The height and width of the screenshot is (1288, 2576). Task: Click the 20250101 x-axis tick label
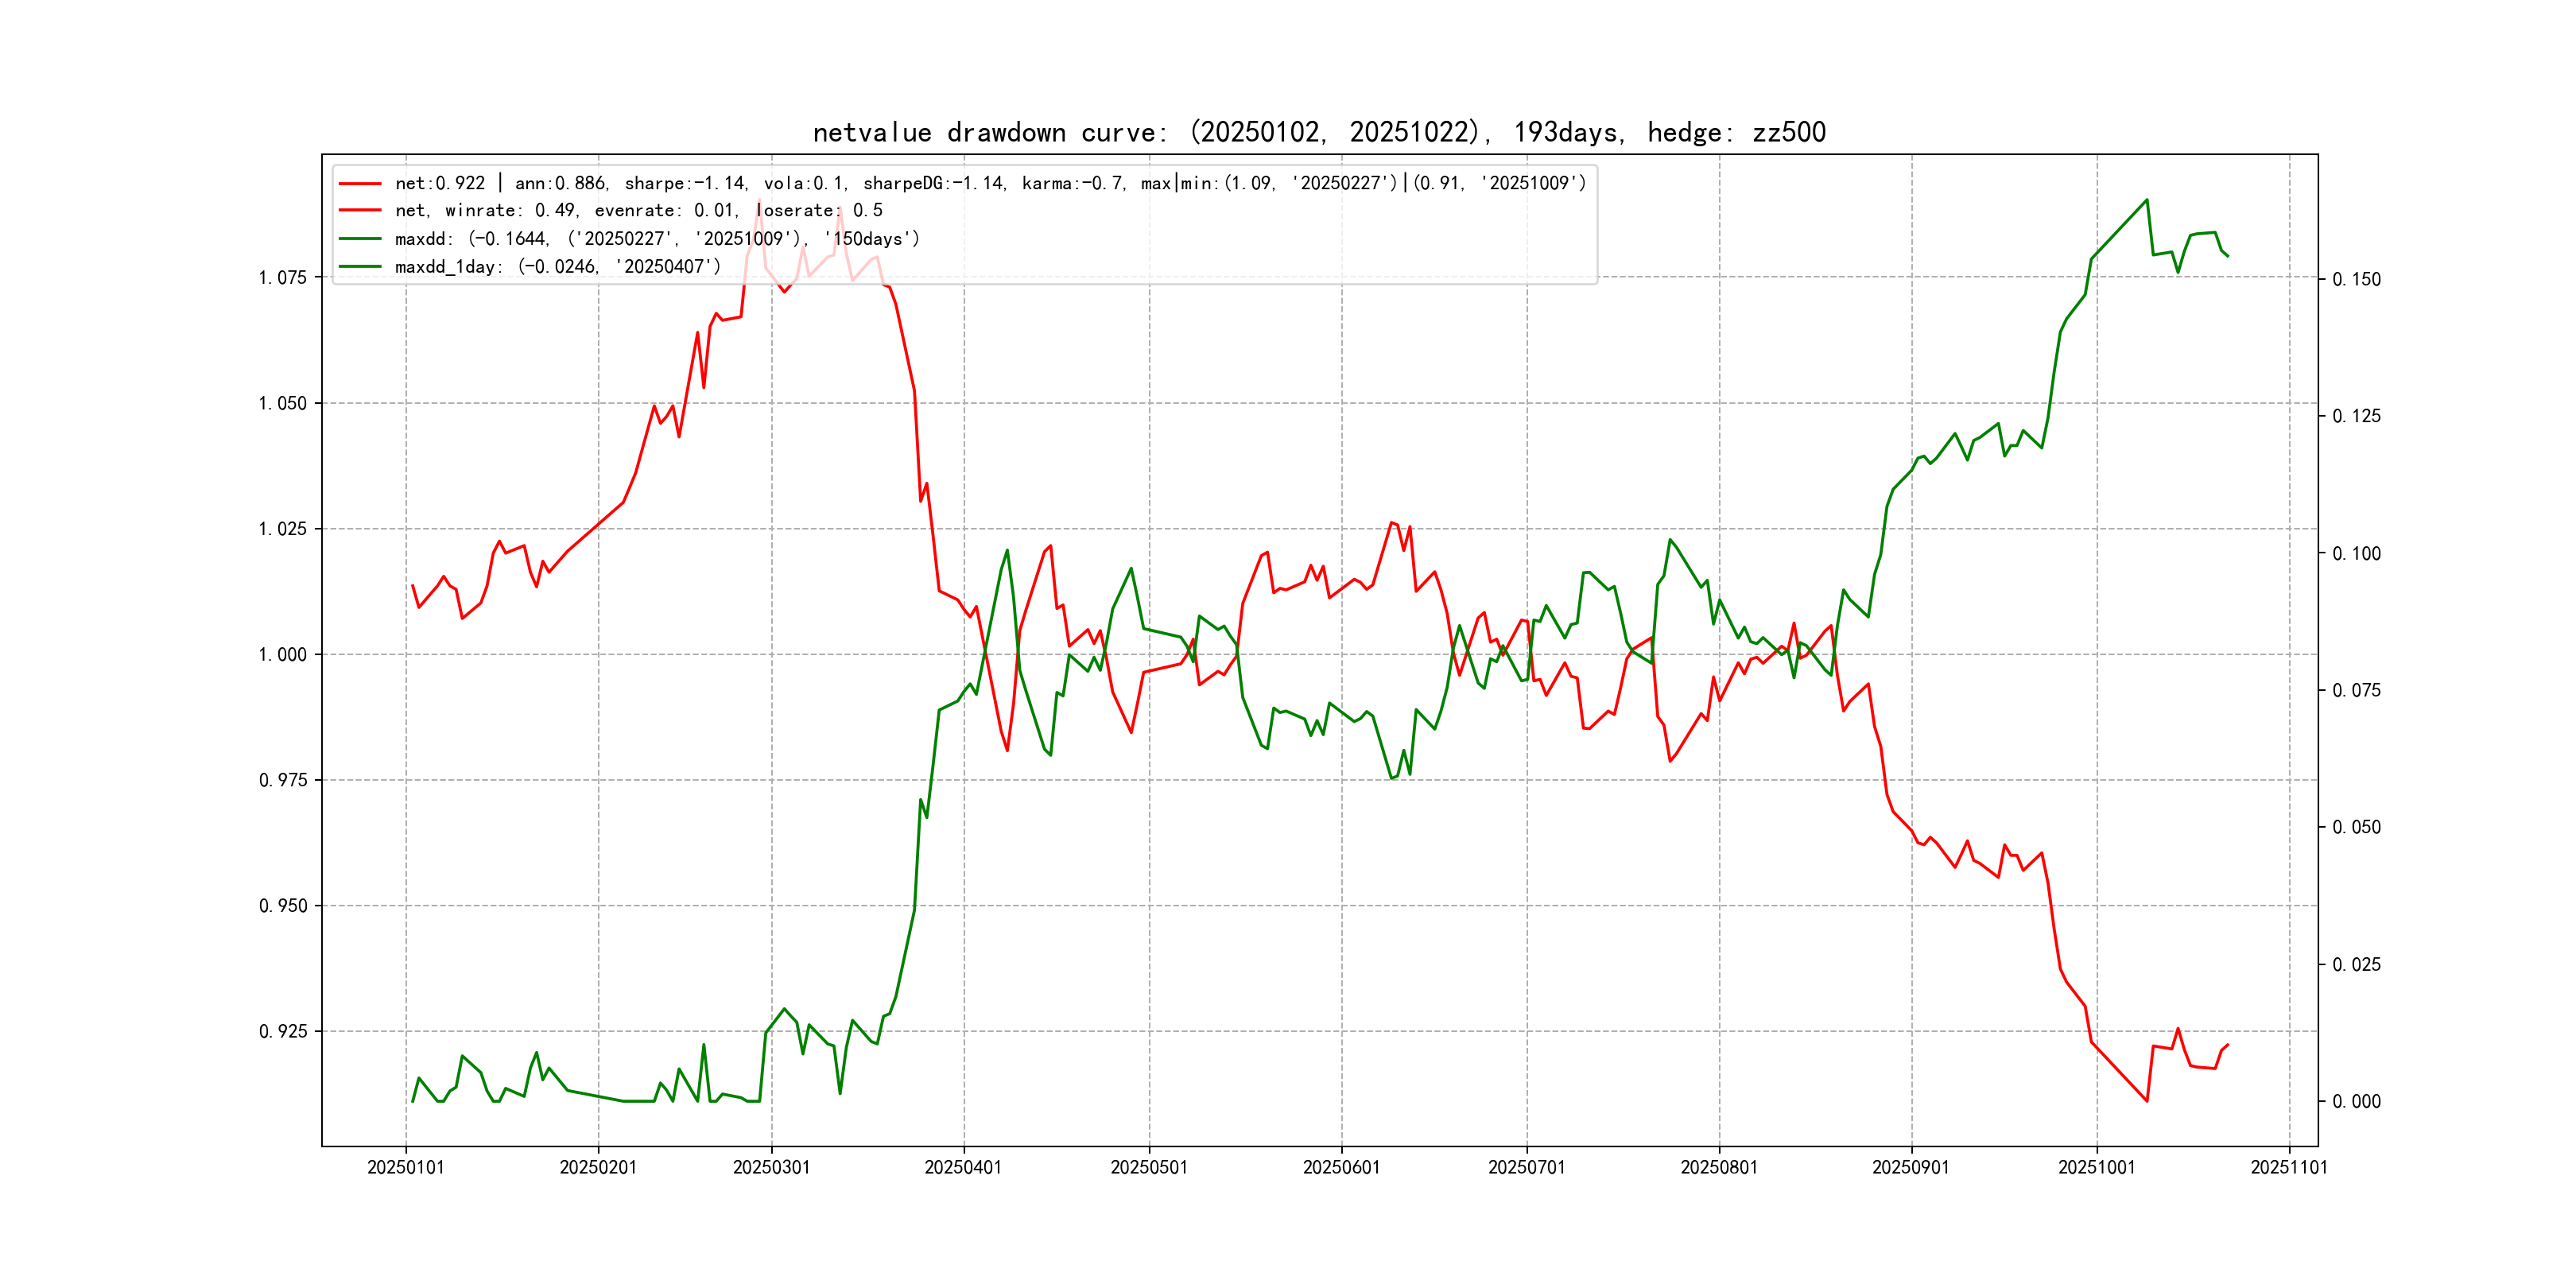tap(405, 1168)
